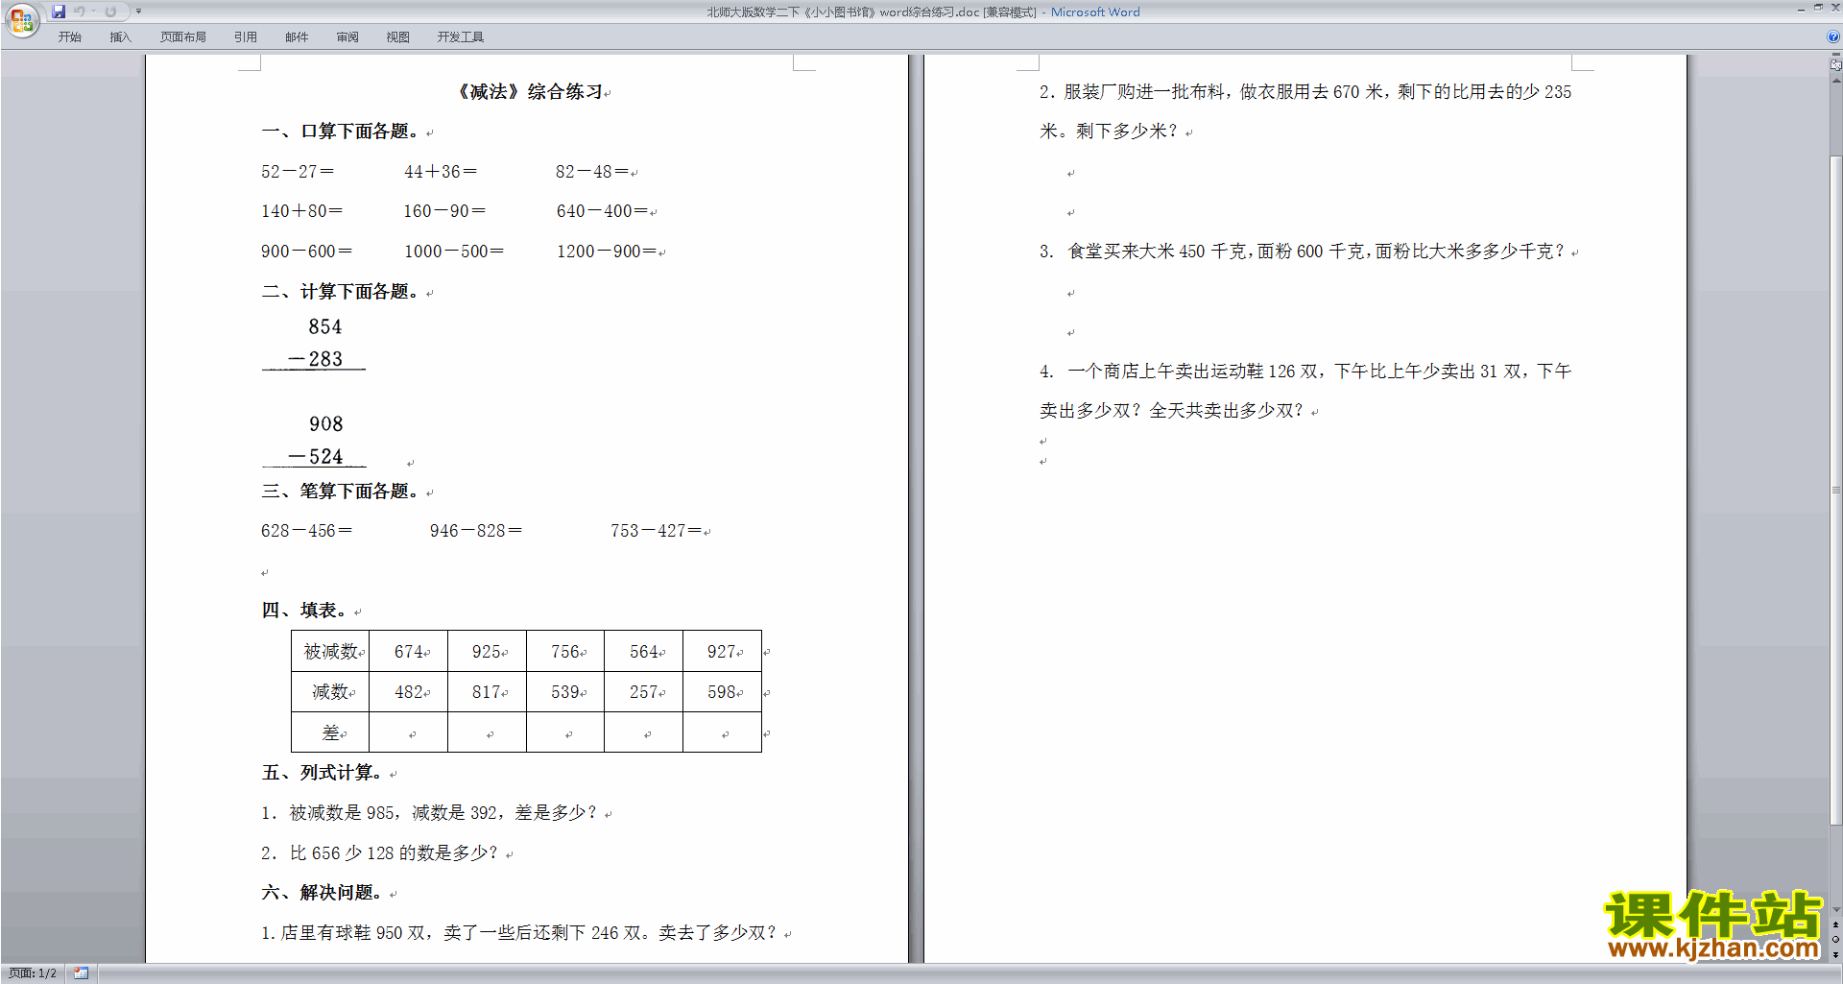Screen dimensions: 1843x984
Task: Click the heading 三、笔算下面各题。
Action: pyautogui.click(x=343, y=492)
